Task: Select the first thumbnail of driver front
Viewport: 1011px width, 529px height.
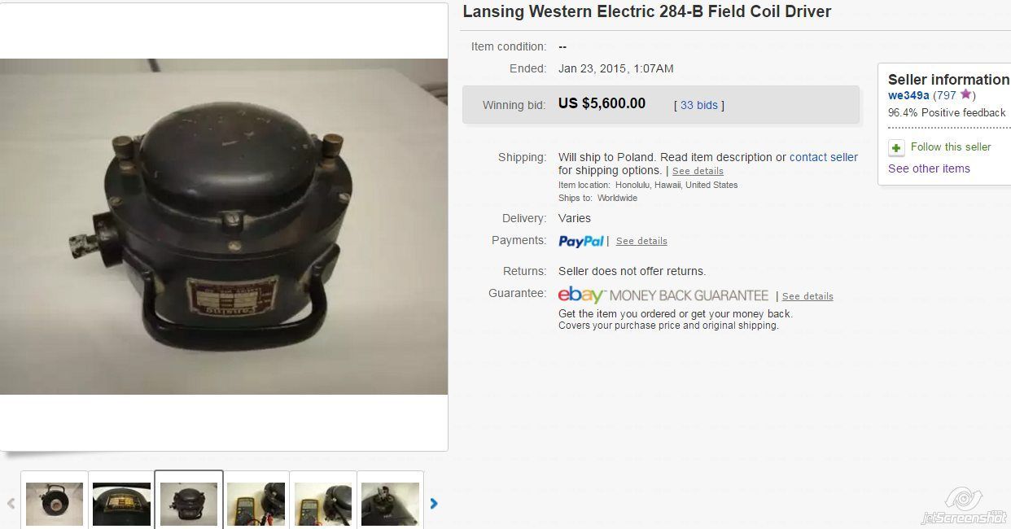Action: pos(55,504)
